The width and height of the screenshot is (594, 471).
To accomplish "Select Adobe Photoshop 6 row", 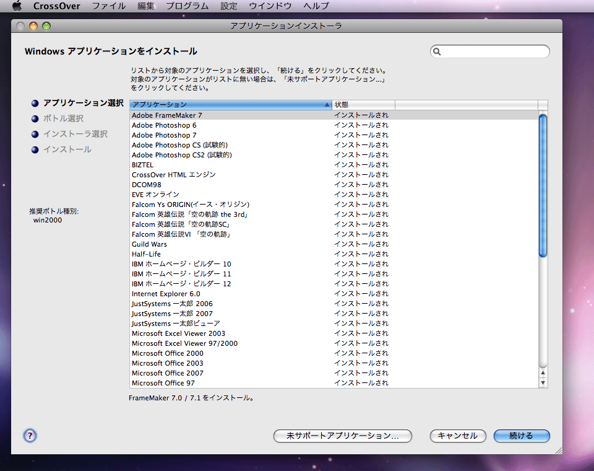I will (334, 125).
